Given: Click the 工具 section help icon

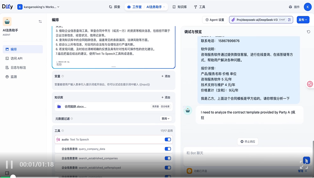Looking at the screenshot, I should 63,131.
